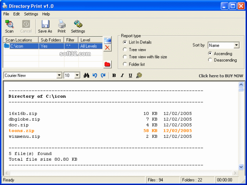247x185 pixels.
Task: Open the font color palette icon
Action: pyautogui.click(x=139, y=76)
